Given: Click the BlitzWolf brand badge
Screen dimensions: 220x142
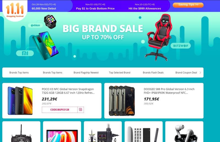Looking at the screenshot, I should (x=181, y=46).
